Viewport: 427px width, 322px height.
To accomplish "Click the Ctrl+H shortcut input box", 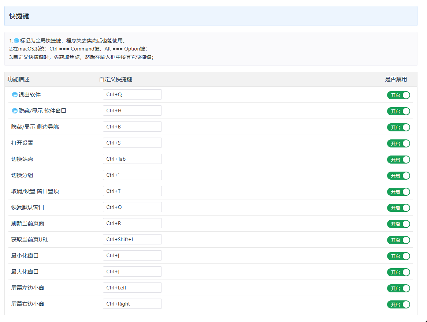I will 132,111.
